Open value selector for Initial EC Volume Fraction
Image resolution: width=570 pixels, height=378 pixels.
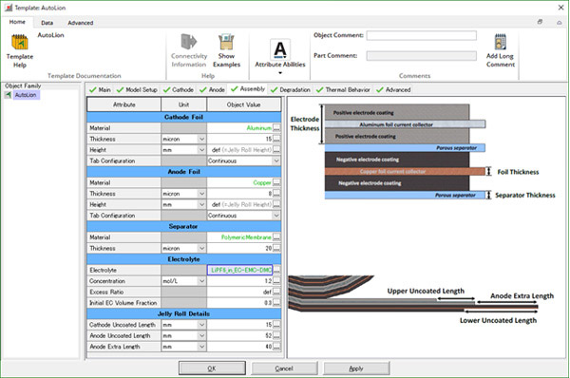pyautogui.click(x=276, y=303)
